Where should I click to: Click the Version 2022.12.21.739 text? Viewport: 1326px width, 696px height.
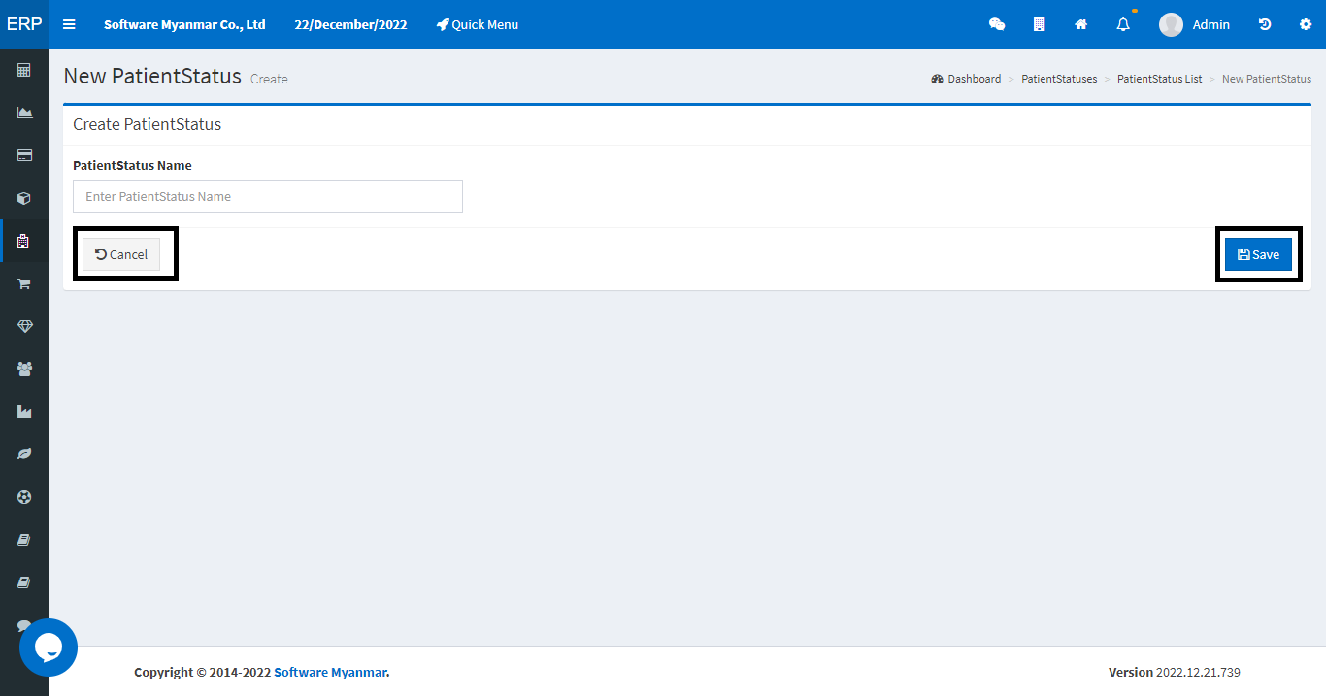coord(1175,672)
